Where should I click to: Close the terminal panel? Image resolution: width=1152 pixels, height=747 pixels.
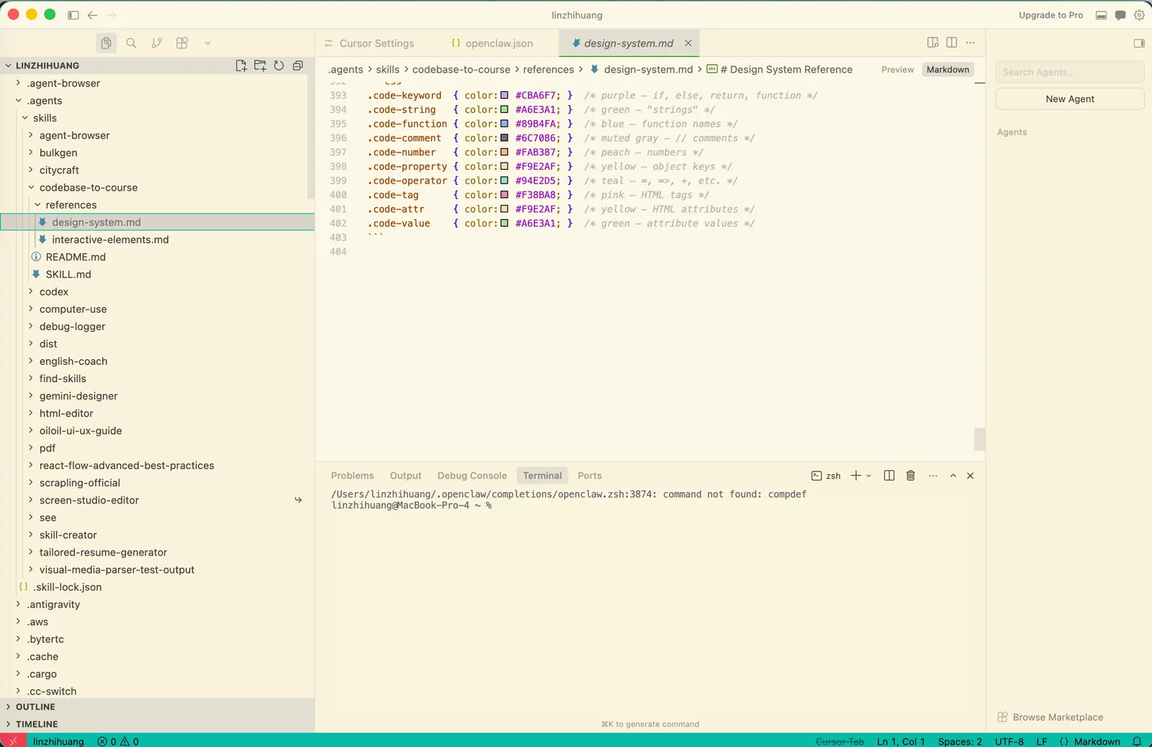click(971, 476)
